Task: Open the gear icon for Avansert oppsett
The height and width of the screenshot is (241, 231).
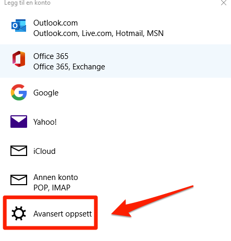Action: (x=19, y=213)
